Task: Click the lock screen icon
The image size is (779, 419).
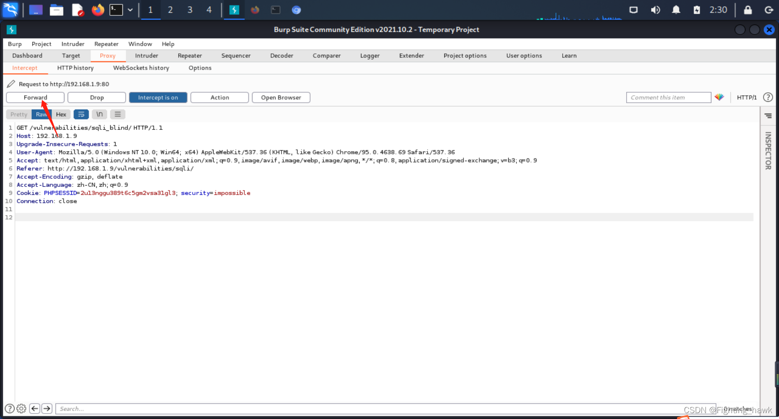Action: click(748, 10)
